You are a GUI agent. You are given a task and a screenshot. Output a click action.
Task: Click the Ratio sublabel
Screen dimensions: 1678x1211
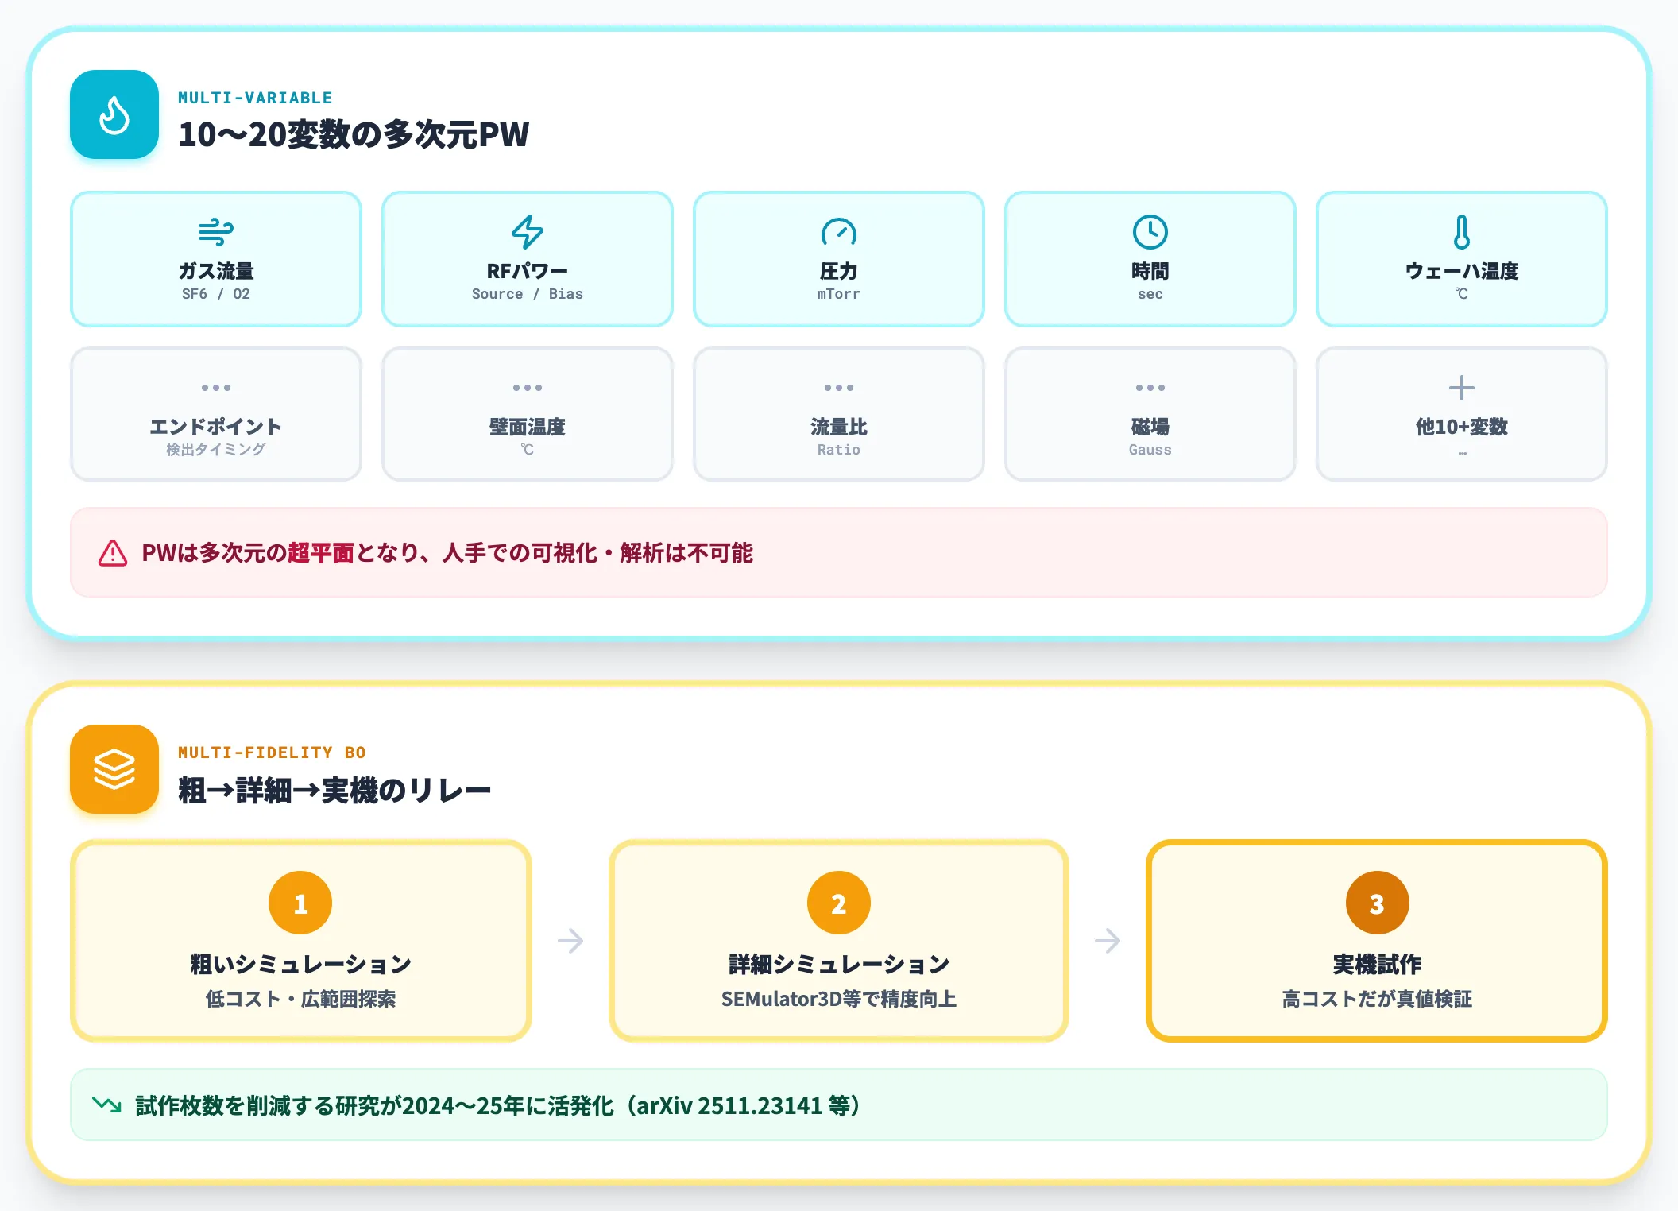click(x=839, y=450)
